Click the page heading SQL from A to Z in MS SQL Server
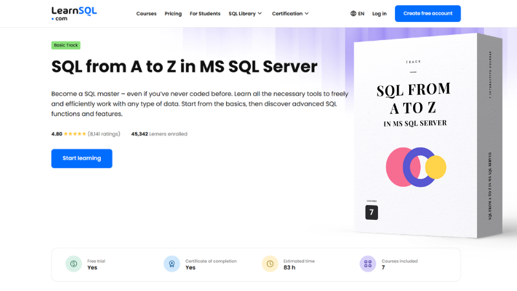Screen dimensions: 517x291 (184, 67)
